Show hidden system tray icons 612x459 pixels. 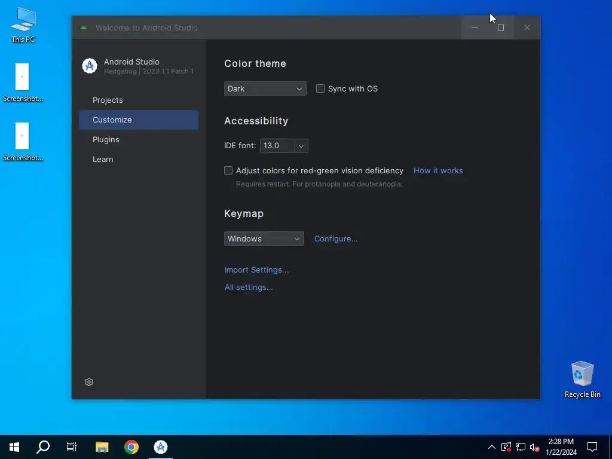492,447
